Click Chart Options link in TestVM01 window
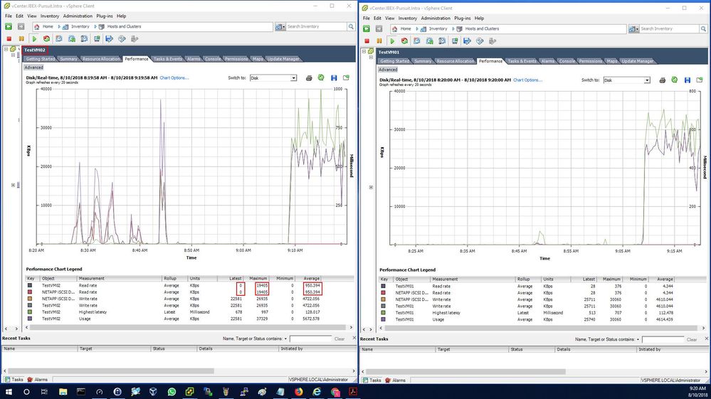Viewport: 711px width, 399px height. 528,80
